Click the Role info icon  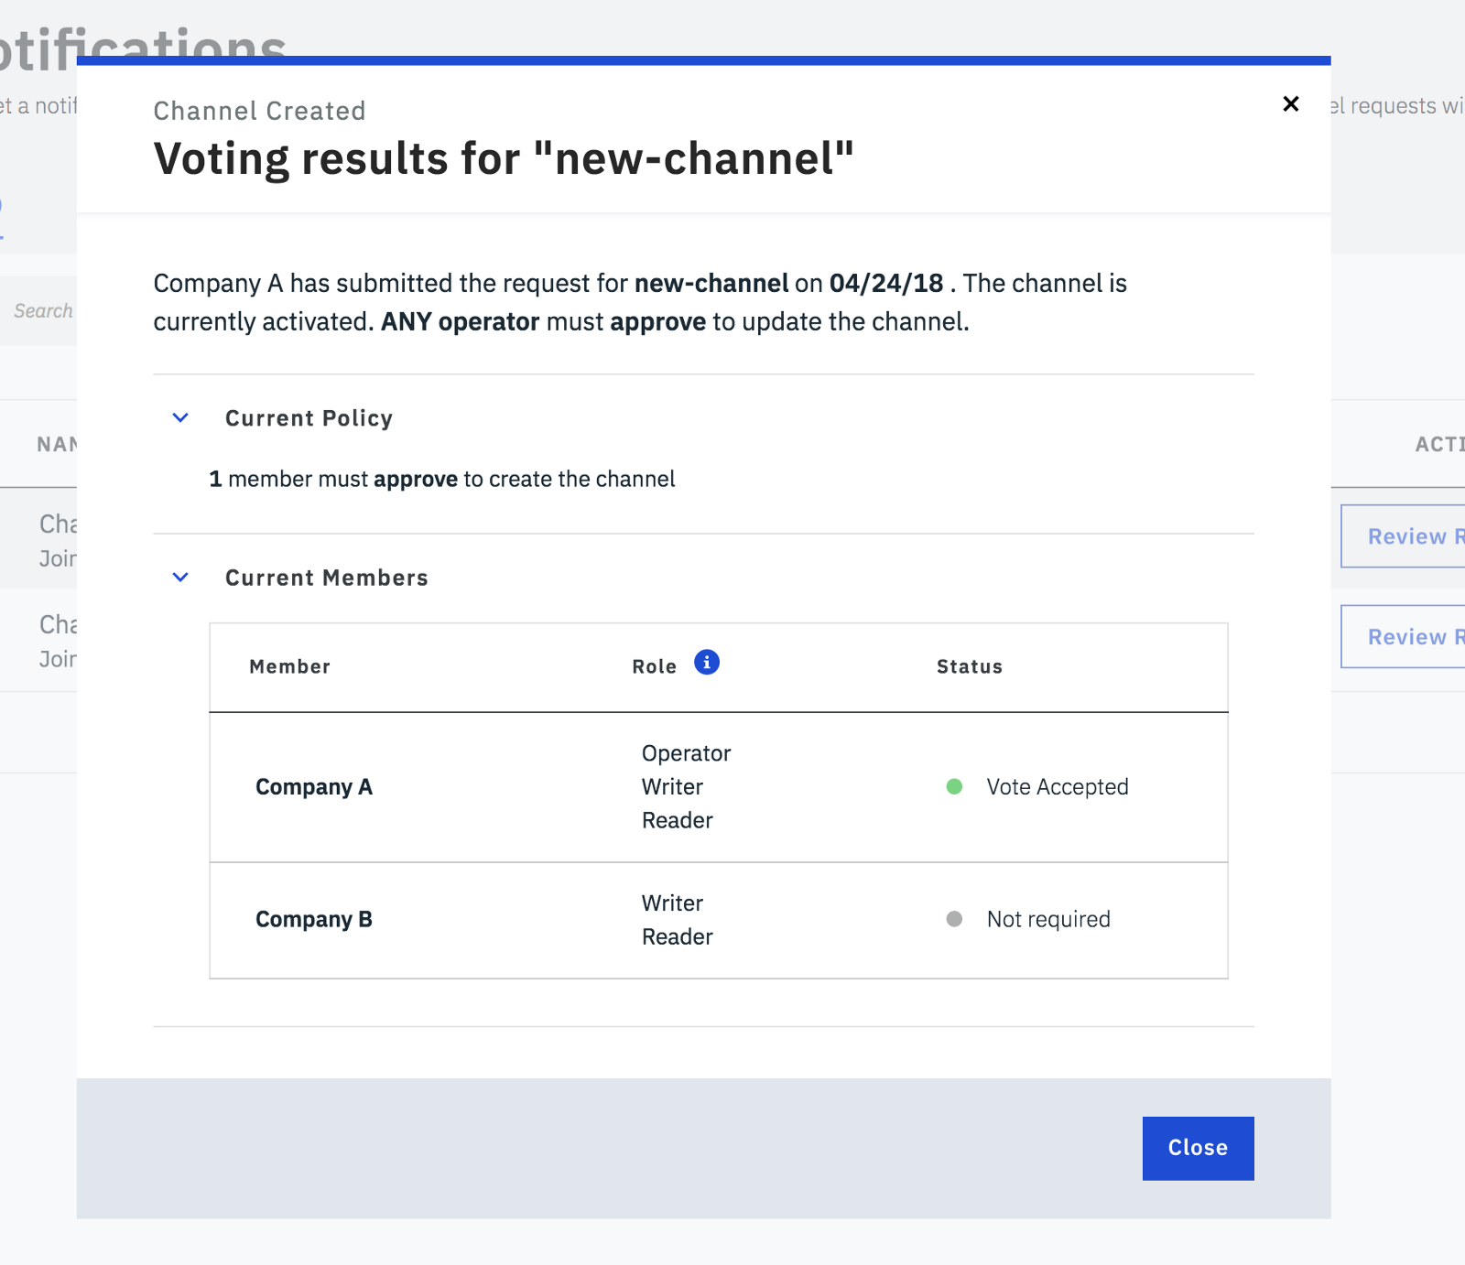coord(707,662)
